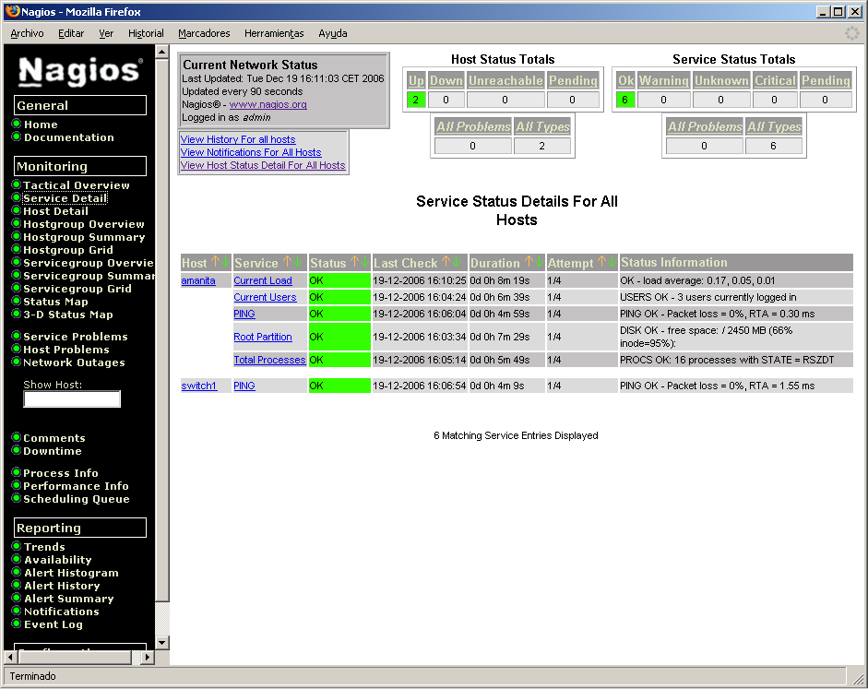Click "6 Matching Service Entries Displayed" text
This screenshot has height=689, width=868.
[516, 435]
